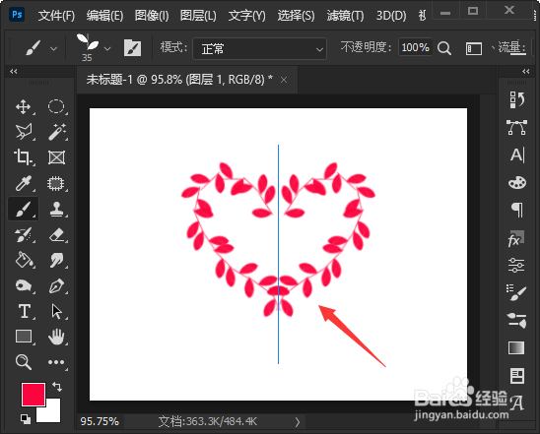Select the Elliptical Marquee tool

(x=56, y=106)
